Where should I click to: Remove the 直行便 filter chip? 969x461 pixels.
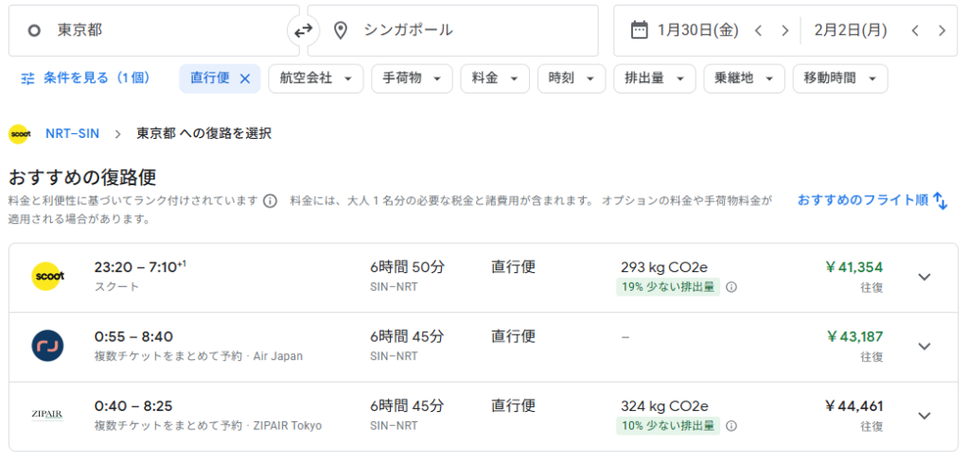click(x=245, y=78)
